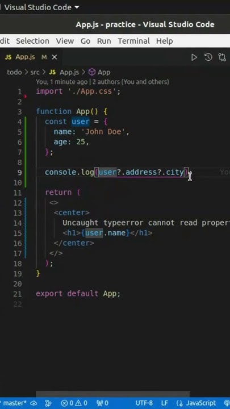Click the git graph icon in status bar
Screen dimensions: 230x409
[48, 403]
